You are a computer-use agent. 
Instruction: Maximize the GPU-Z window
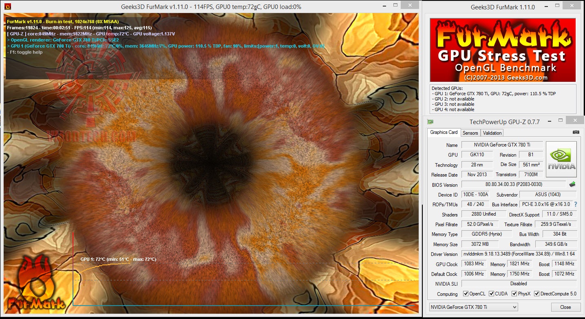pos(561,120)
